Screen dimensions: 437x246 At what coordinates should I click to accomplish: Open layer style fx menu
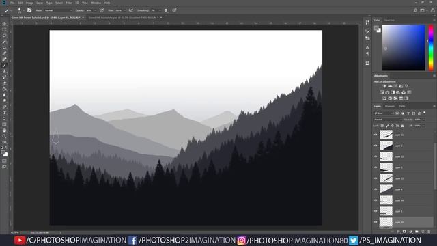point(398,232)
